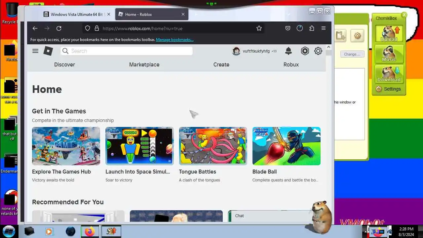Open the Robux balance icon

tap(305, 51)
